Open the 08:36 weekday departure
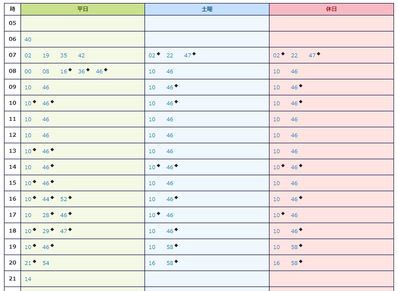Viewport: 398px width, 291px height. (x=81, y=72)
